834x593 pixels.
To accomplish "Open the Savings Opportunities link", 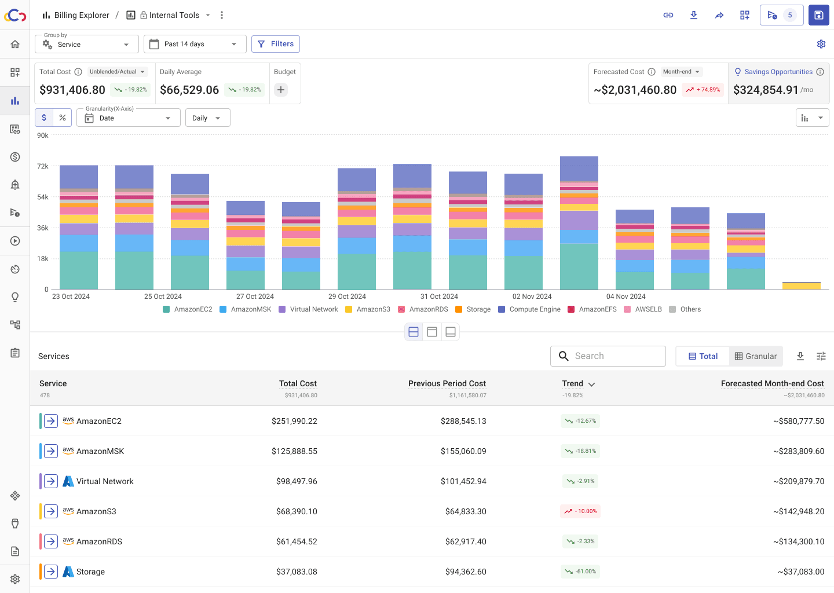I will click(778, 72).
